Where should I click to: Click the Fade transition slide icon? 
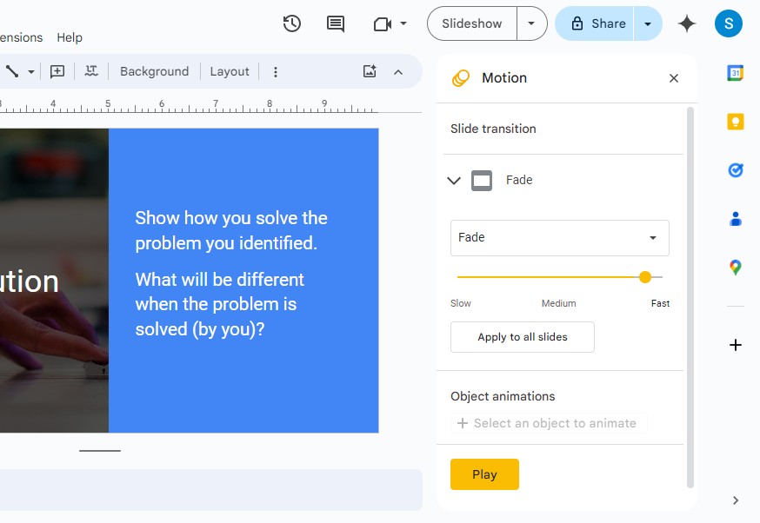click(482, 181)
